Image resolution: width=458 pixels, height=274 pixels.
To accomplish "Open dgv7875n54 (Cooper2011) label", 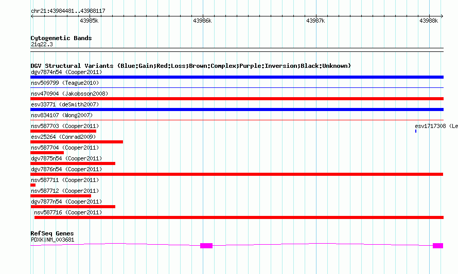I will [66, 158].
